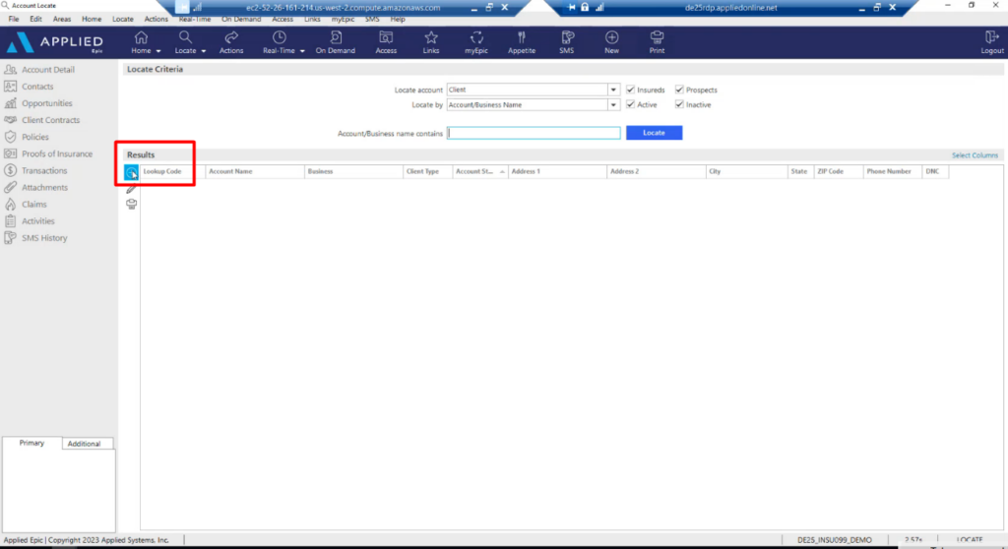
Task: Sort by Account Name column header
Action: point(255,171)
